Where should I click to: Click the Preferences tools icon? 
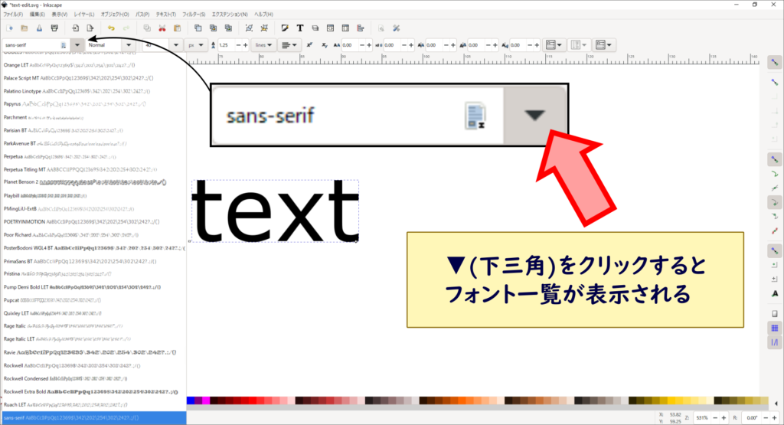396,28
